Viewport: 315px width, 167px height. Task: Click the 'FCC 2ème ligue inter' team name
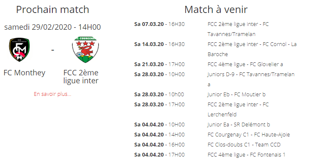coord(81,77)
